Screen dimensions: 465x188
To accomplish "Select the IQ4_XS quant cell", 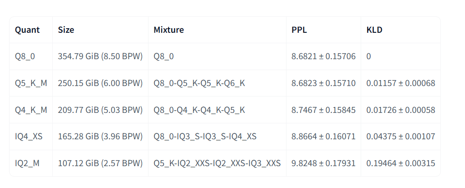I will point(29,136).
